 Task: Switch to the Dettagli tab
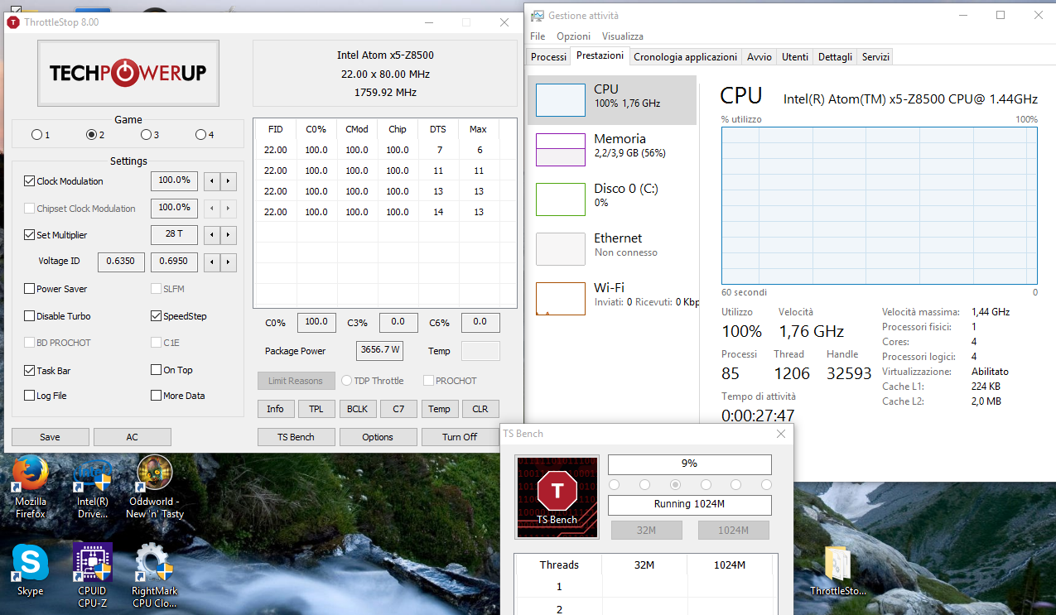[x=835, y=57]
